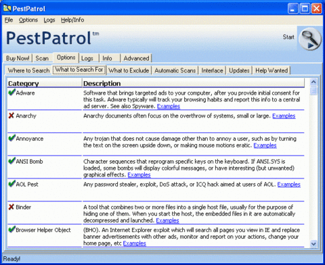Screen dimensions: 325x265
Task: Switch to the Info tab
Action: pos(107,58)
